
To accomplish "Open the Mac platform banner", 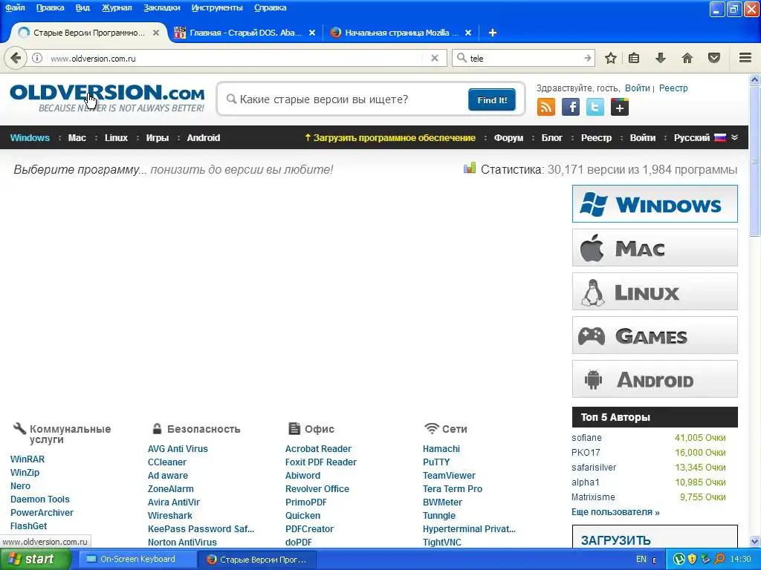I will (655, 248).
